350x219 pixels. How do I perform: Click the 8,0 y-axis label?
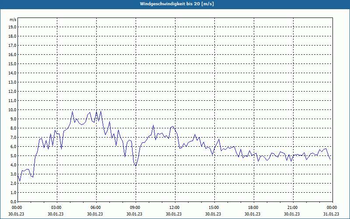(x=13, y=128)
